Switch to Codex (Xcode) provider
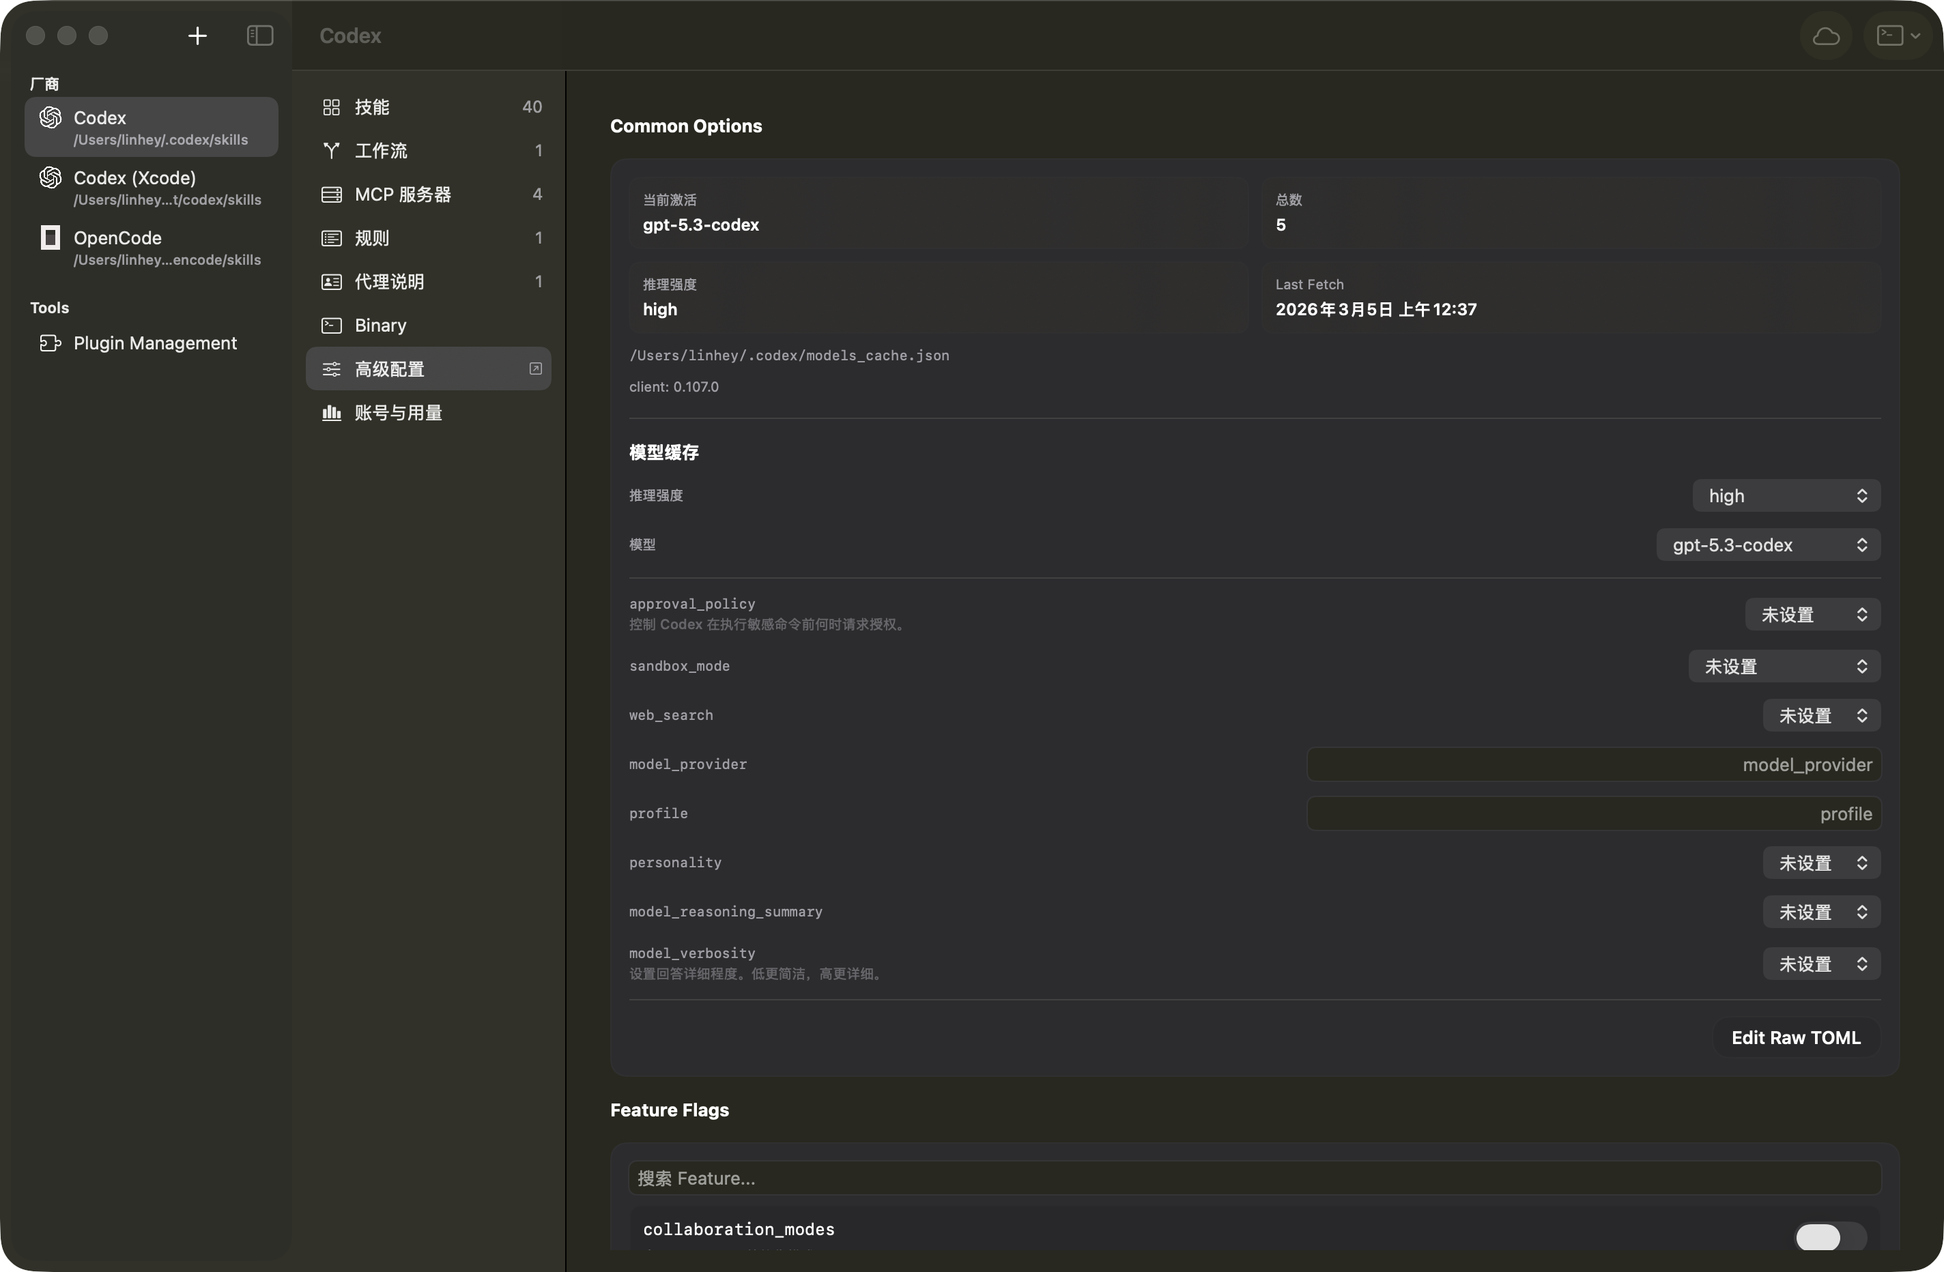 coord(150,187)
